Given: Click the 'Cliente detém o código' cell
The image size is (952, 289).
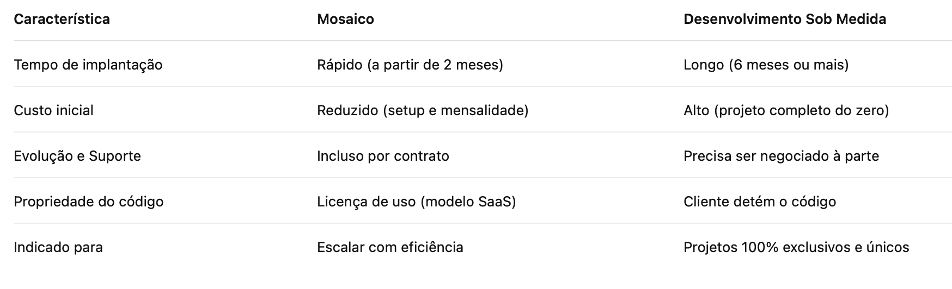Looking at the screenshot, I should click(x=759, y=202).
